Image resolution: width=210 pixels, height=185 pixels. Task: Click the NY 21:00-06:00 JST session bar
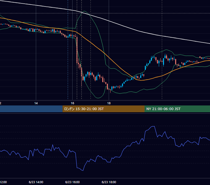(x=177, y=109)
